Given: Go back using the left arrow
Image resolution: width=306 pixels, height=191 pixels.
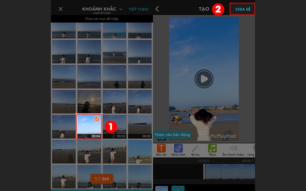Looking at the screenshot, I should pyautogui.click(x=157, y=9).
